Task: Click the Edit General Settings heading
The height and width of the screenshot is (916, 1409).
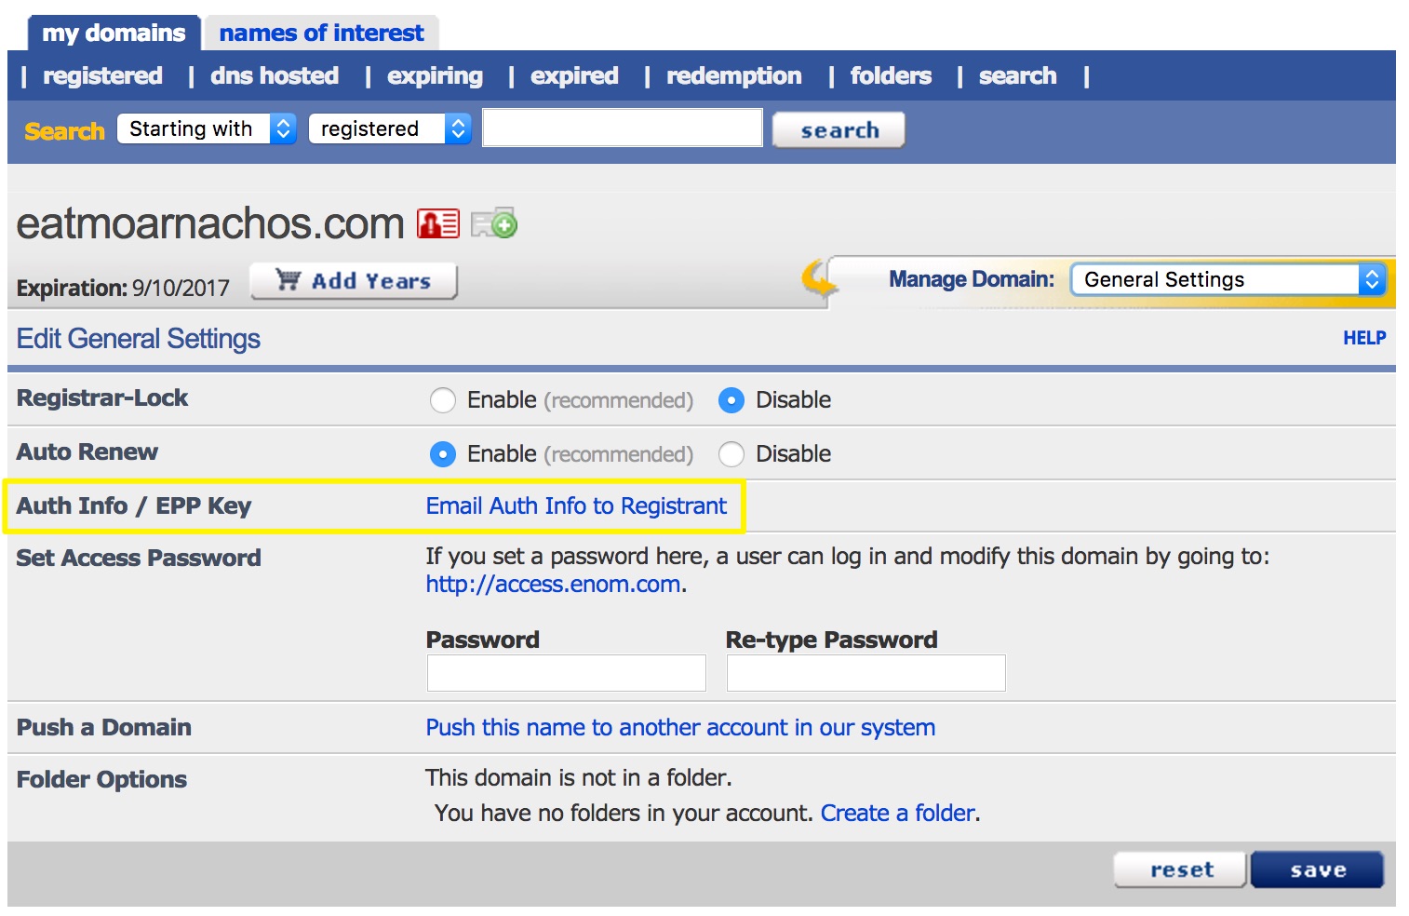Action: (139, 338)
